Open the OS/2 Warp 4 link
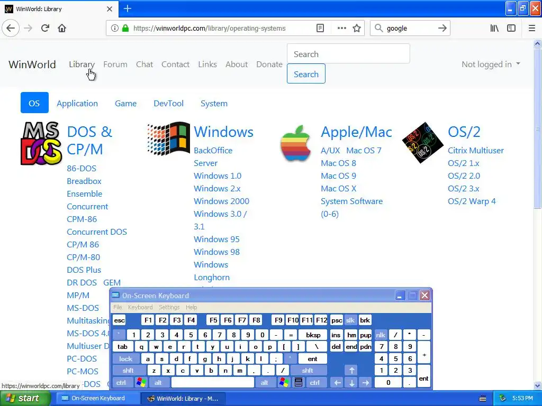Image resolution: width=542 pixels, height=406 pixels. click(472, 201)
